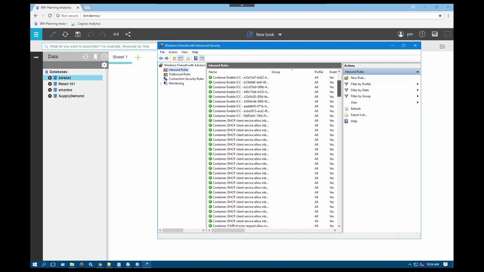Click Refresh in the Actions pane
484x272 pixels.
[x=355, y=109]
